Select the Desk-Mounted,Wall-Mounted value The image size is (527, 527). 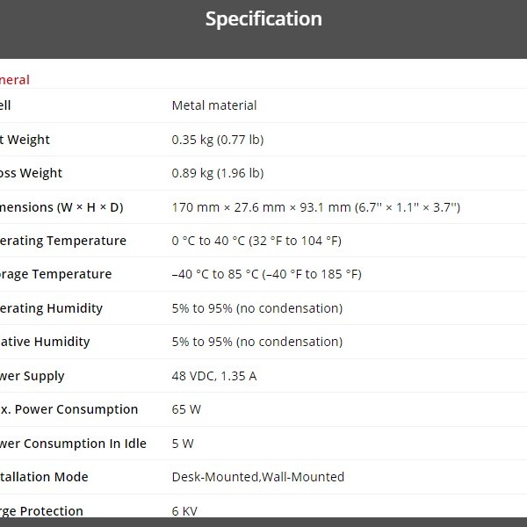[258, 477]
